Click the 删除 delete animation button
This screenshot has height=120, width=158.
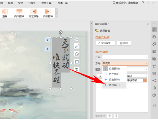pos(124,43)
